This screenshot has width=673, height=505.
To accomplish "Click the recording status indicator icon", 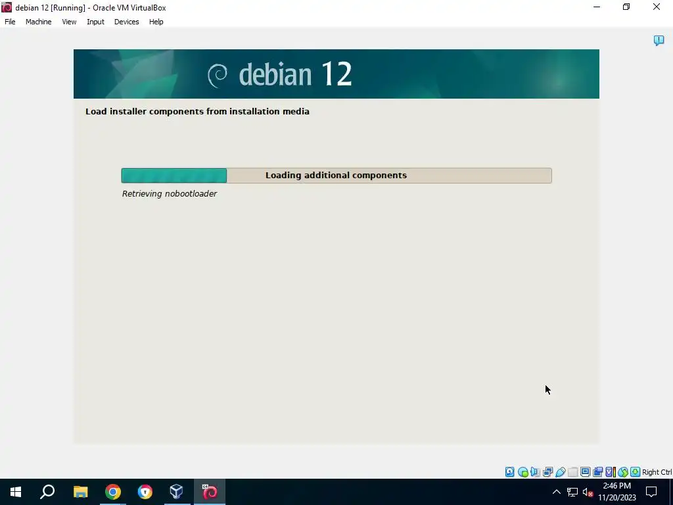I will 597,472.
